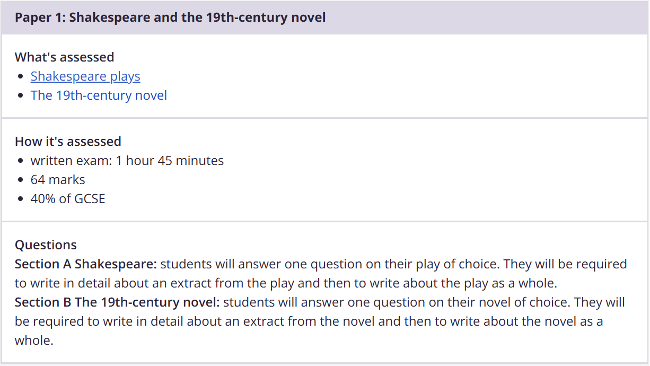Click the bullet beside 64 marks
The width and height of the screenshot is (650, 366).
(x=20, y=180)
